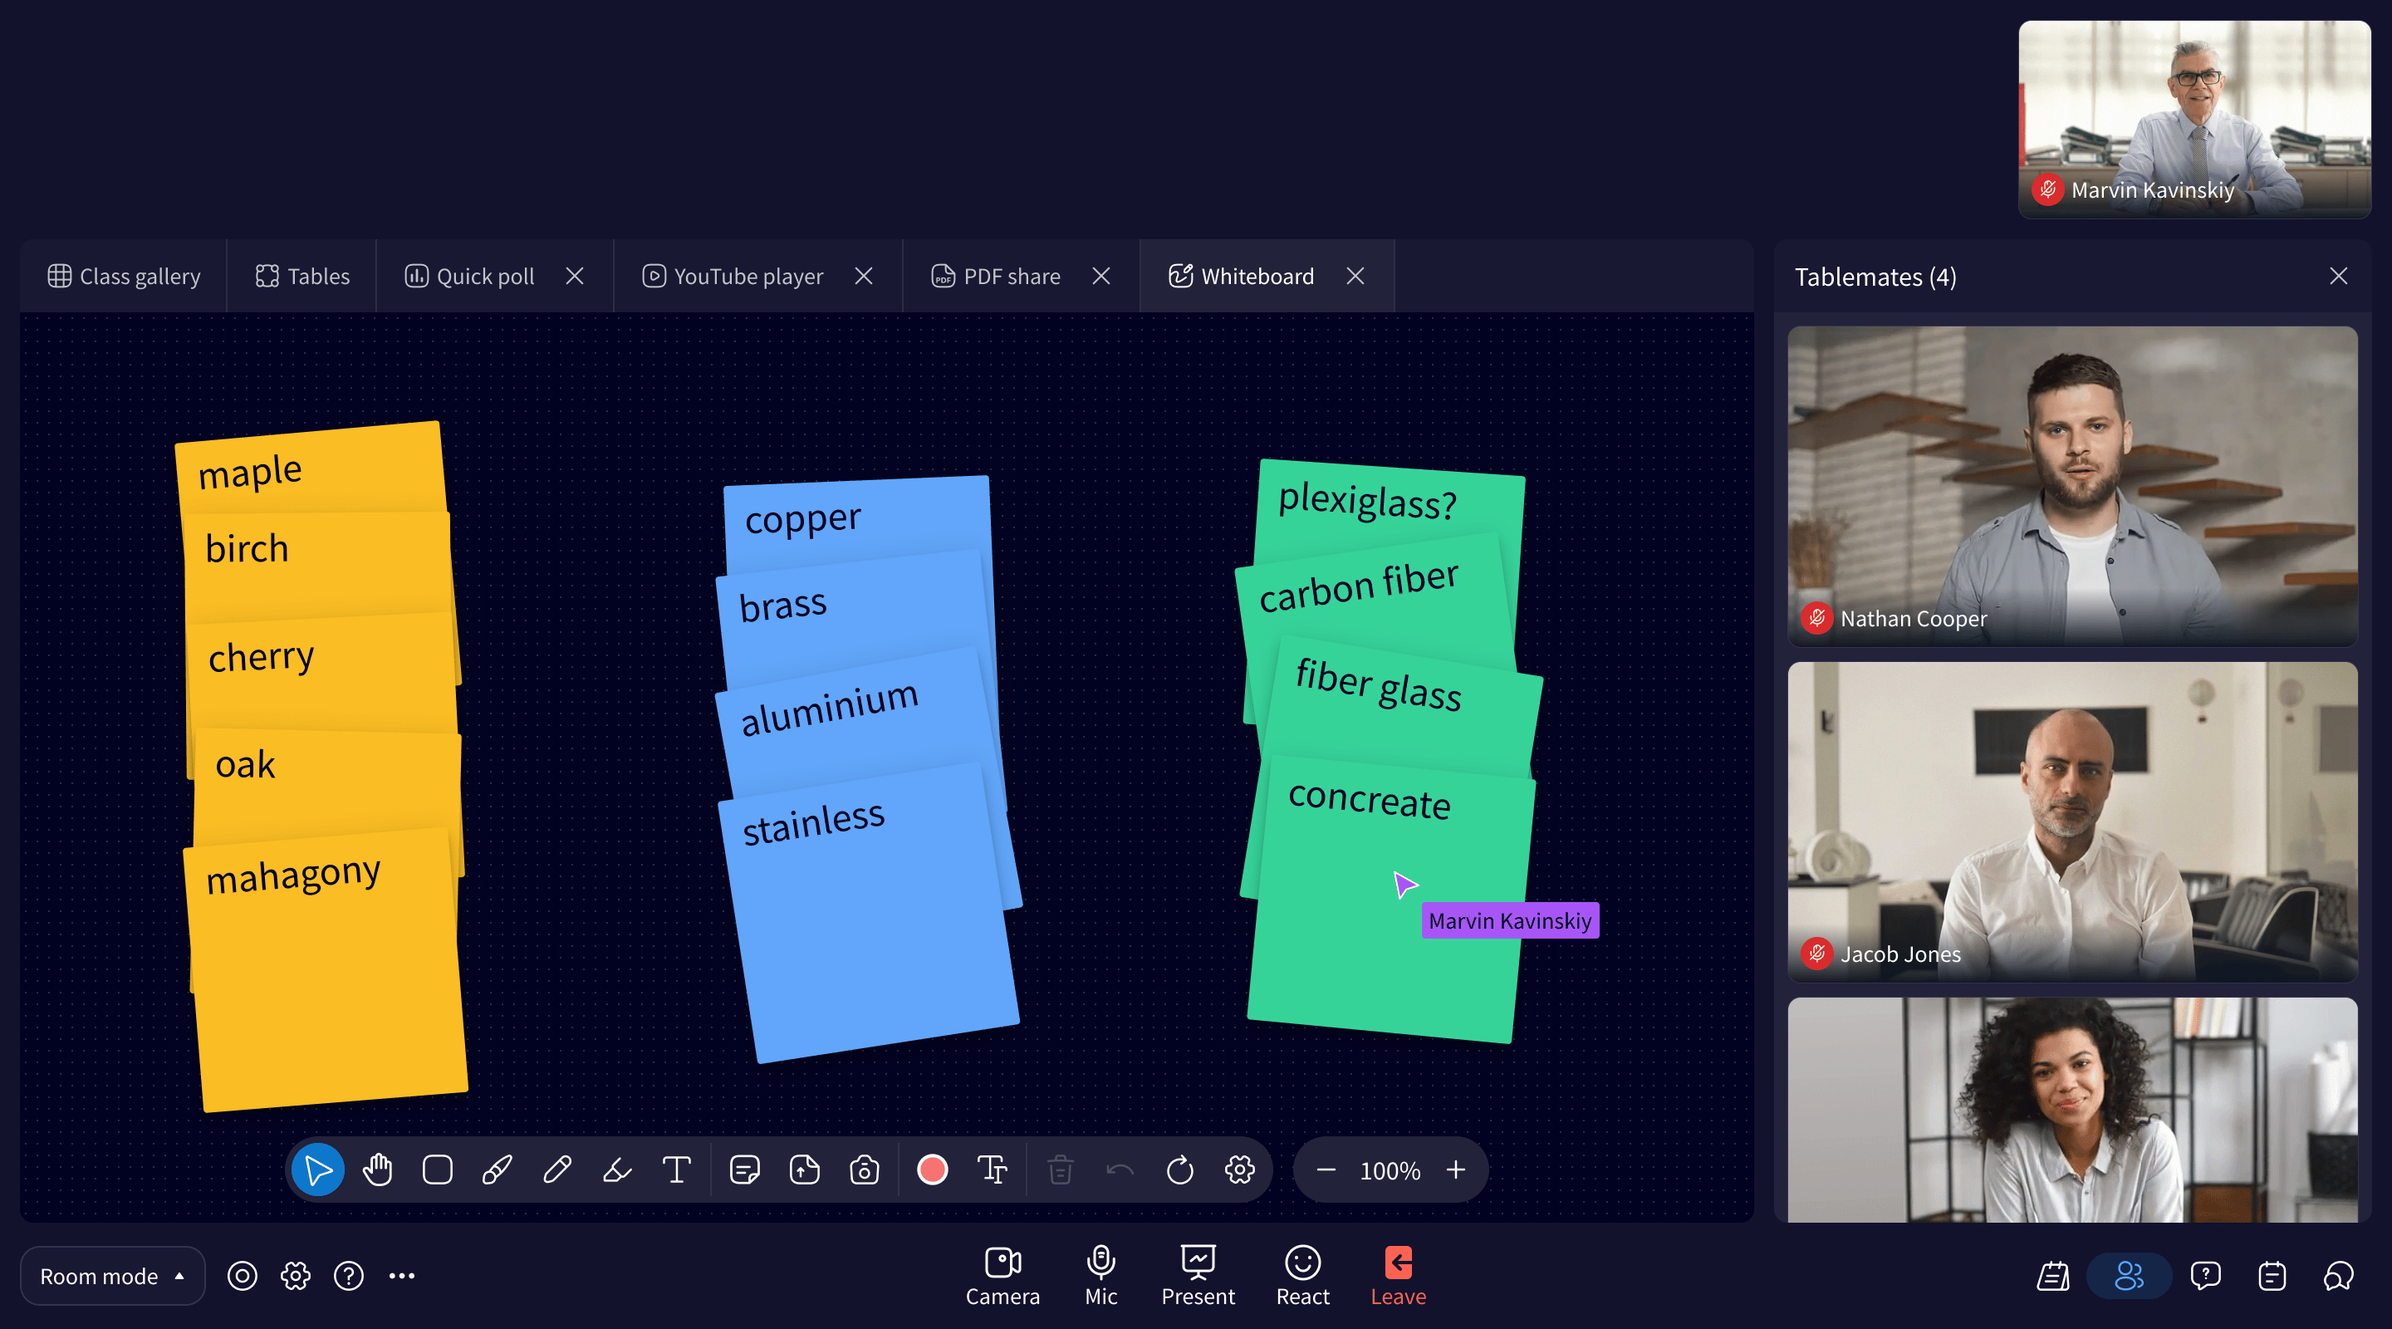The width and height of the screenshot is (2392, 1329).
Task: Undo the last whiteboard action
Action: point(1119,1170)
